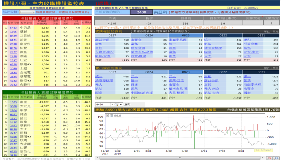This screenshot has width=281, height=160.
Task: Click broker 凱基-大直 with 35 under buyers 0827
Action: pos(103,56)
